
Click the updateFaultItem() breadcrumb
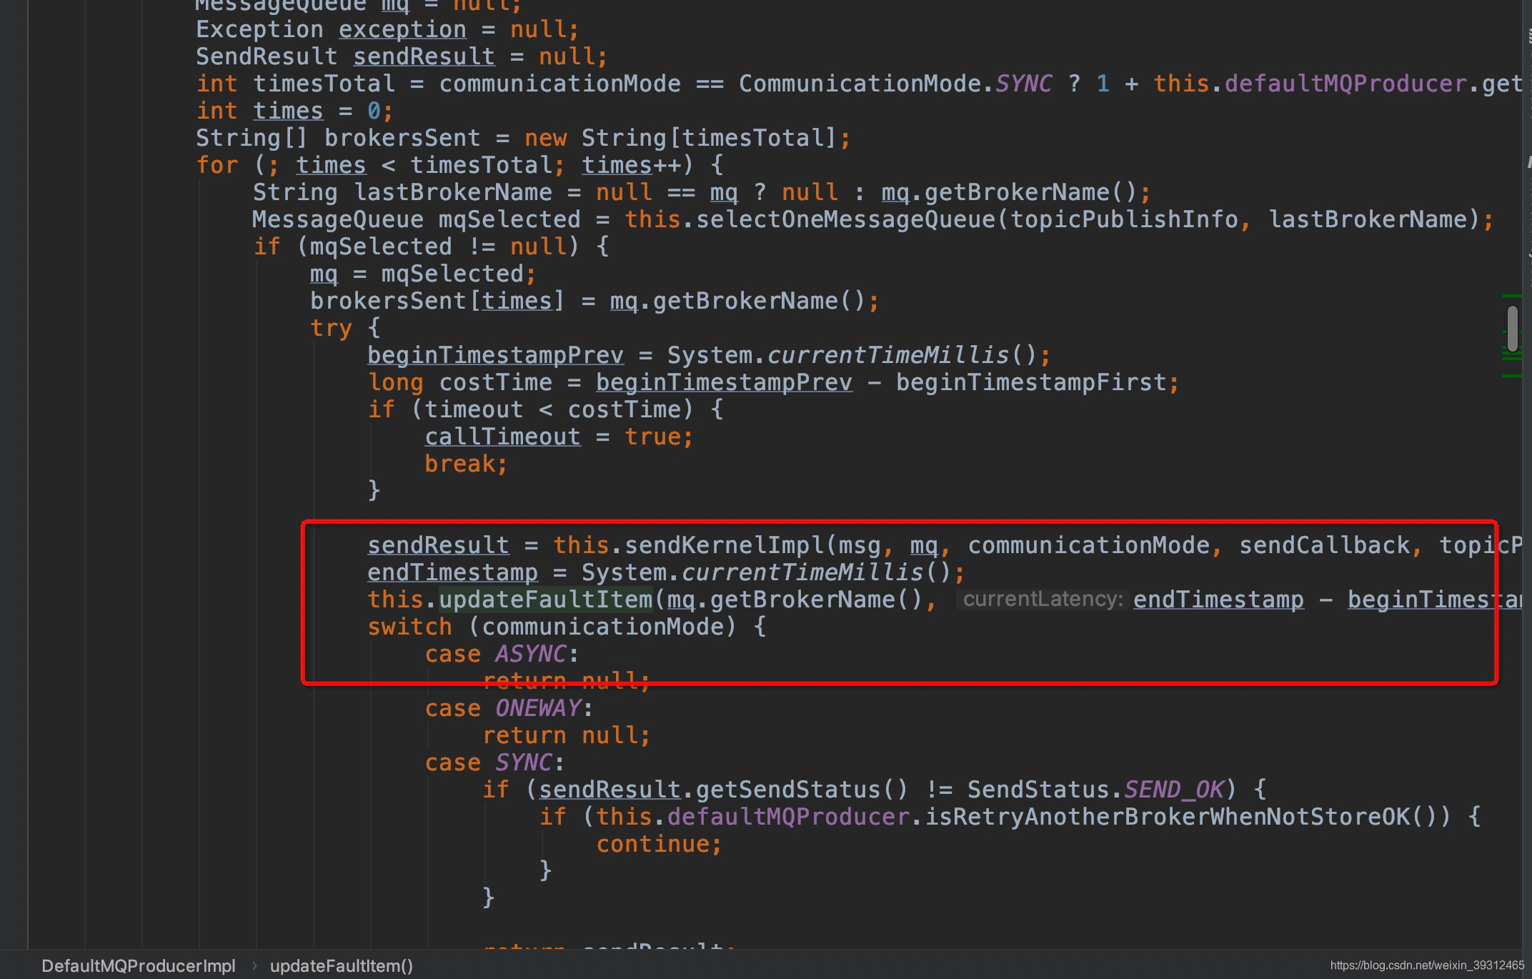point(341,965)
